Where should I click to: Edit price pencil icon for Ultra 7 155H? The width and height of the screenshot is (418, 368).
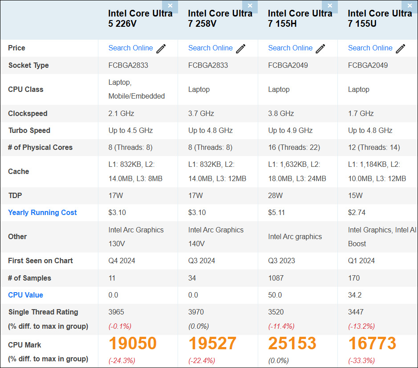point(321,49)
